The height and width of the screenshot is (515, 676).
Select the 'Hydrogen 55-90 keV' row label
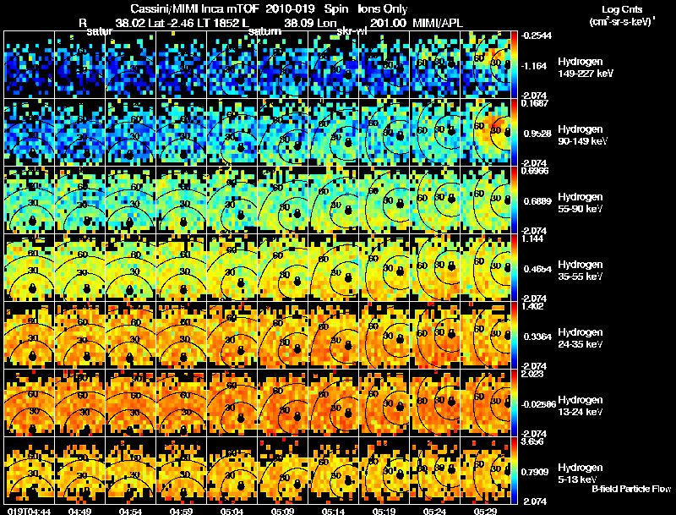581,203
